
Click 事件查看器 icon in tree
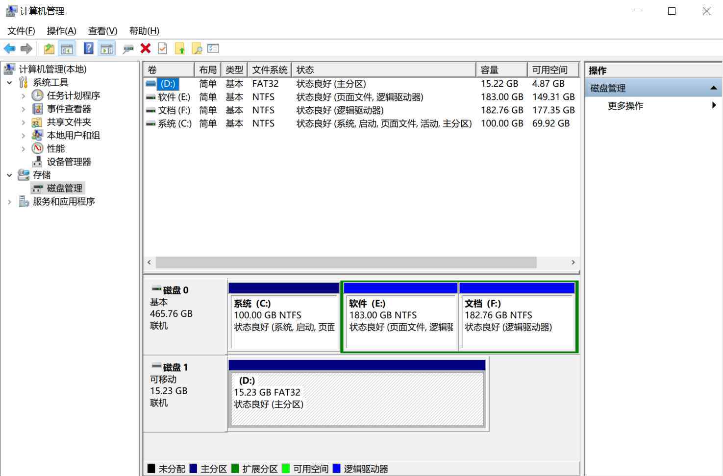[38, 109]
